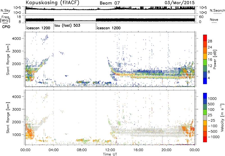Click the '20:00' time axis tick label
225x156 pixels.
[x=166, y=150]
